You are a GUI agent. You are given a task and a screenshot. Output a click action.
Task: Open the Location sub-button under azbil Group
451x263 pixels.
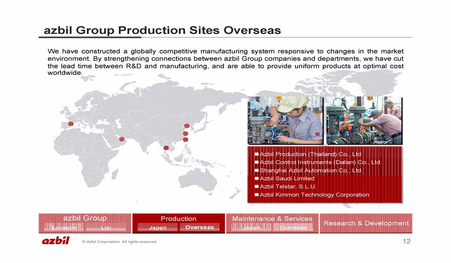point(64,228)
